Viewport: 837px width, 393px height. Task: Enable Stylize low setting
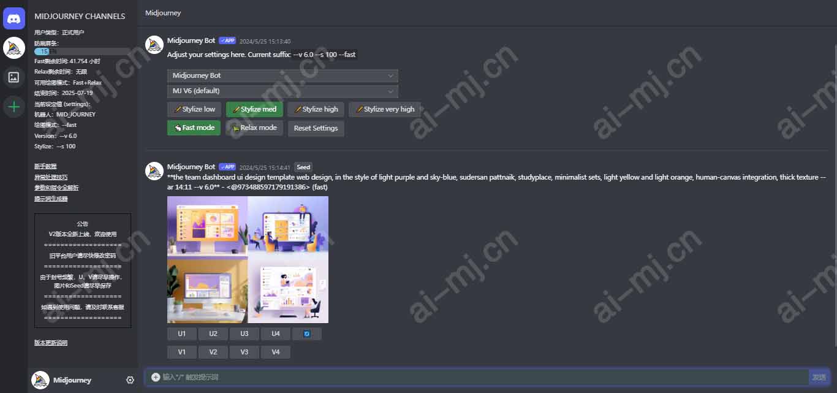195,109
